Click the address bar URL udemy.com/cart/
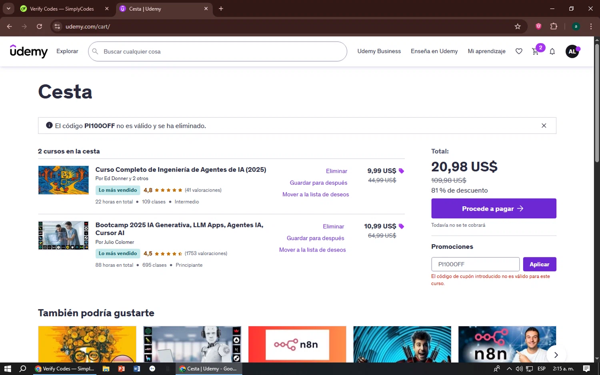 88,26
